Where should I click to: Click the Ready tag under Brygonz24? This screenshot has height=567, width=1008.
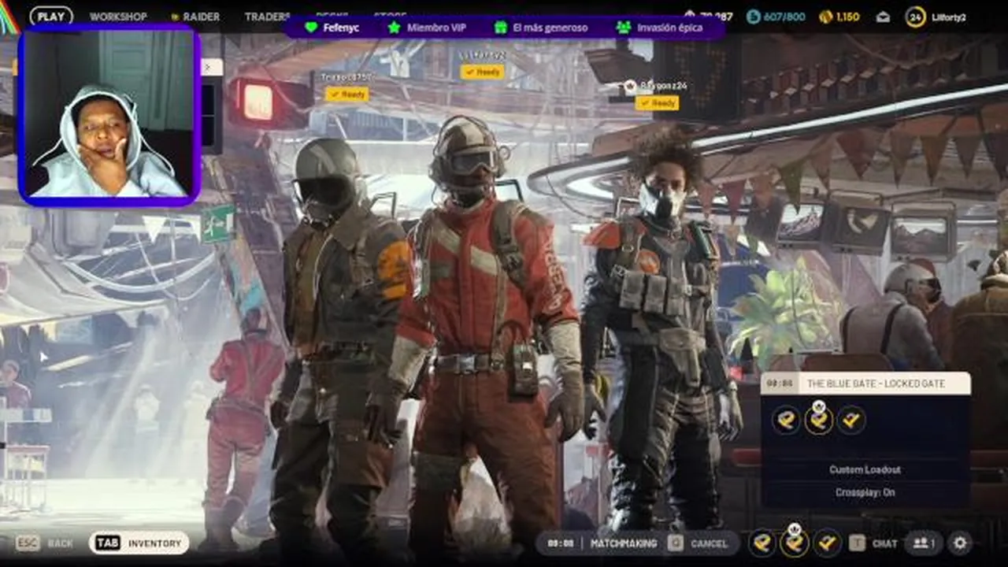[657, 103]
